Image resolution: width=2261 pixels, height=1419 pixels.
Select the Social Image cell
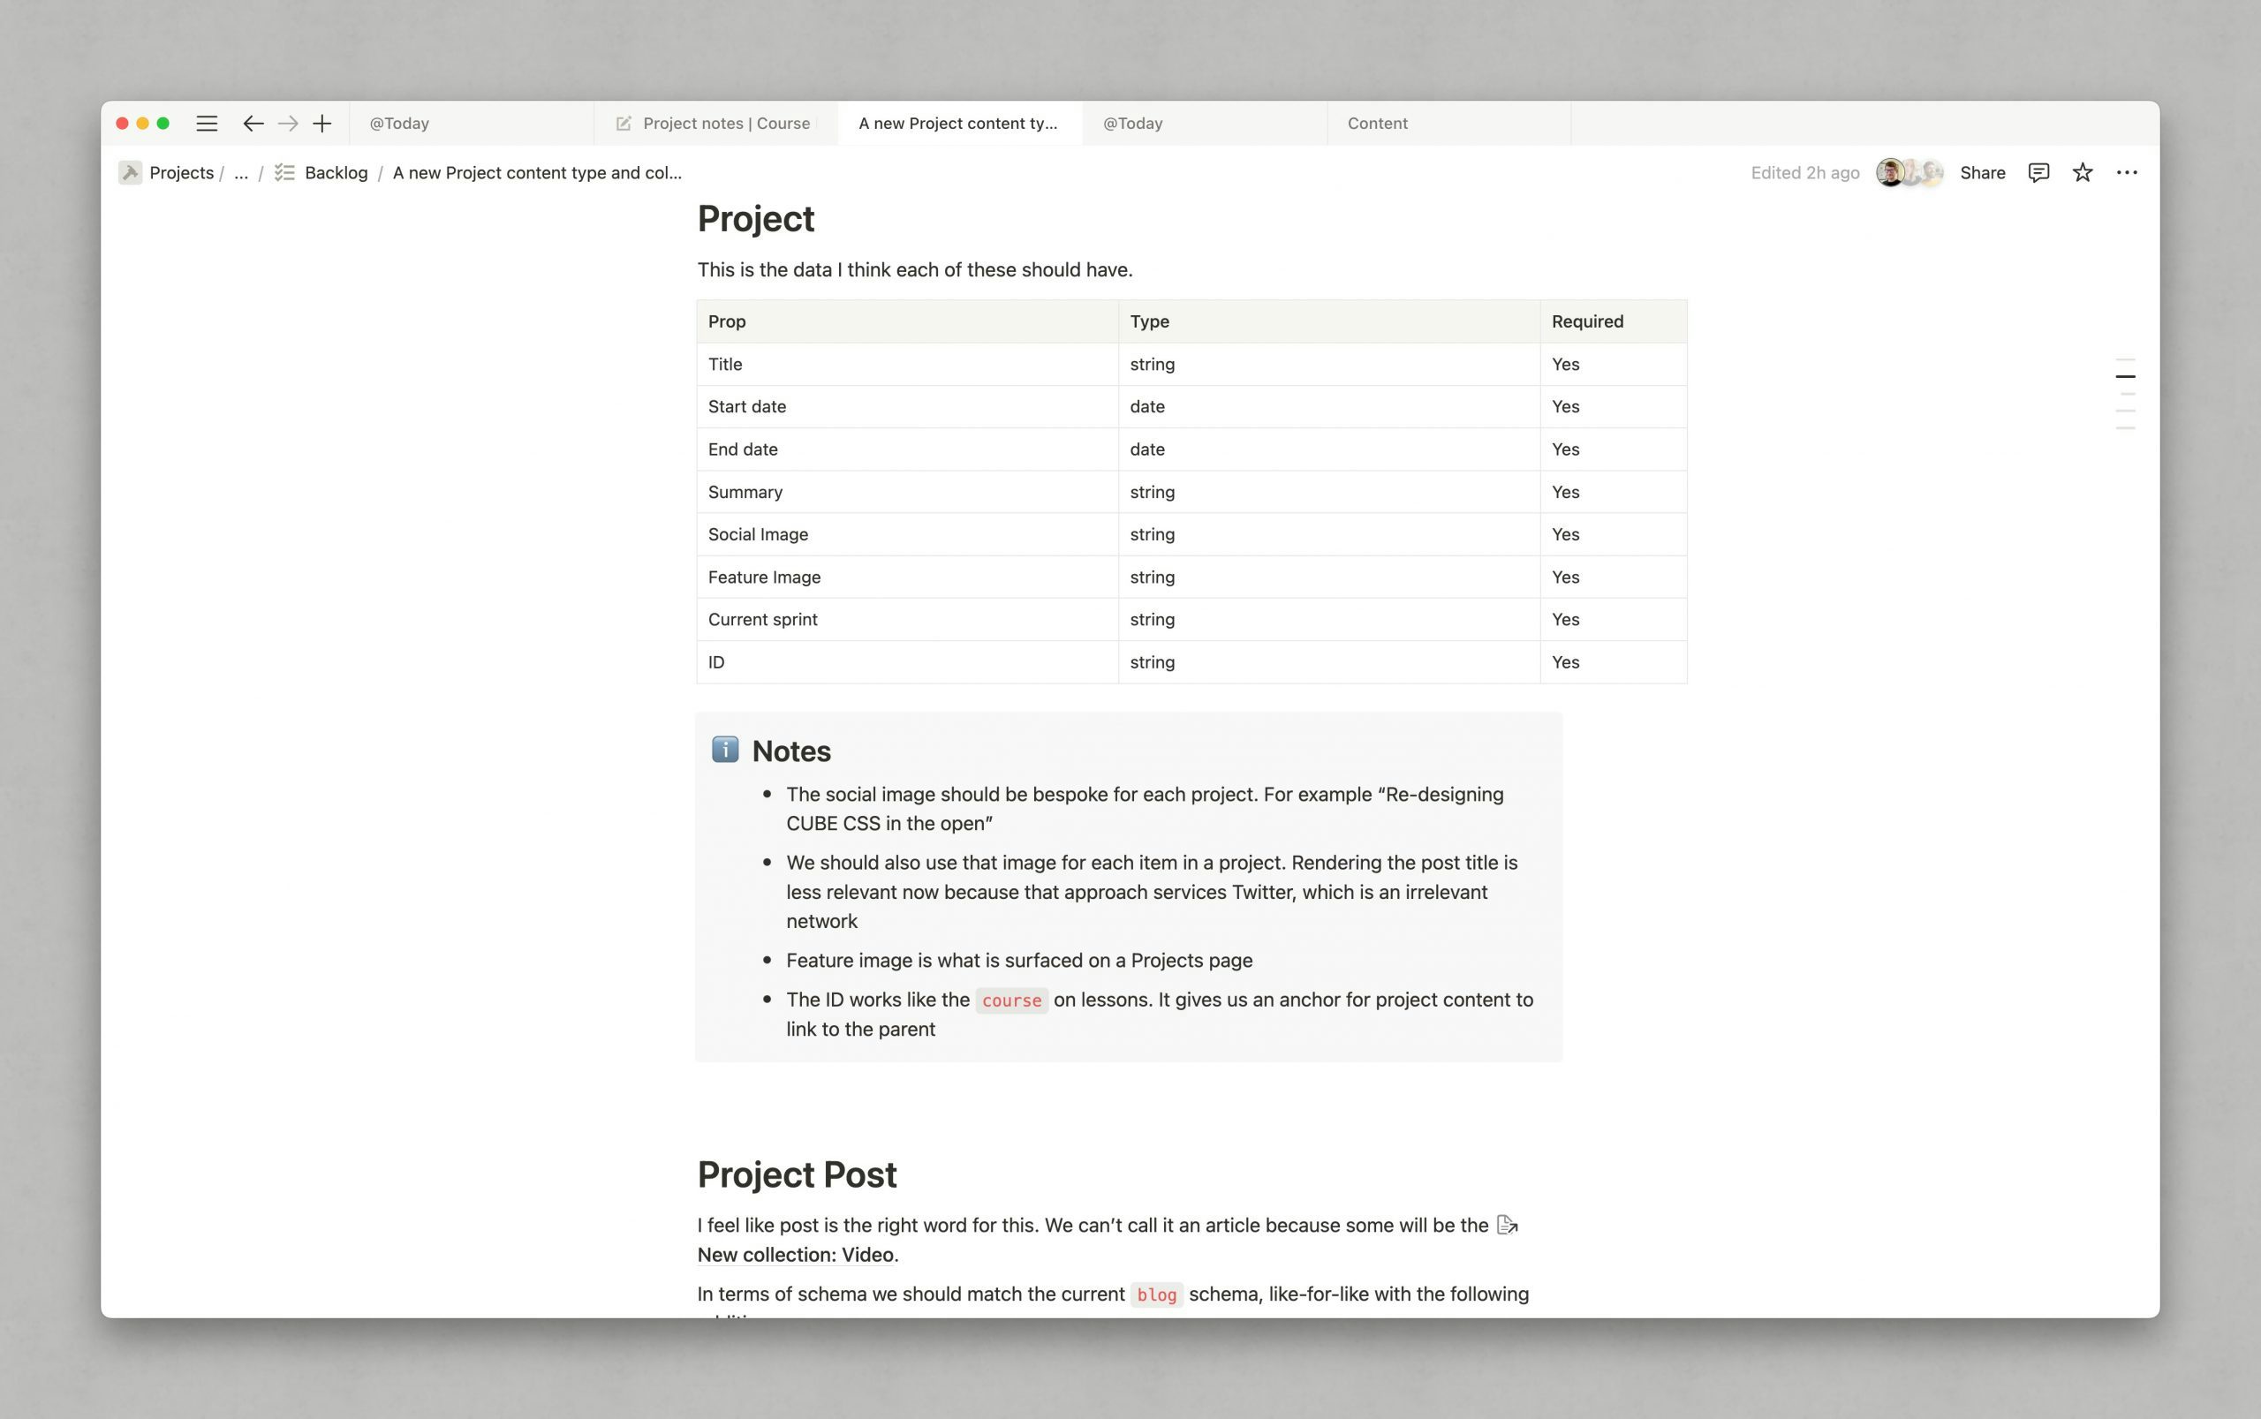tap(908, 534)
